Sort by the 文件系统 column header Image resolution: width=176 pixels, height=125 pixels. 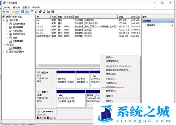pos(68,17)
